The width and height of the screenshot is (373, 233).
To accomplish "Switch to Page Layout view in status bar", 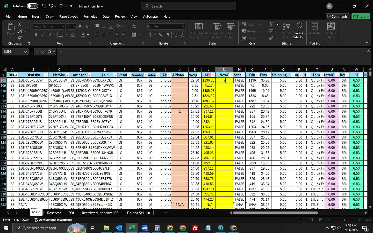I will (311, 220).
